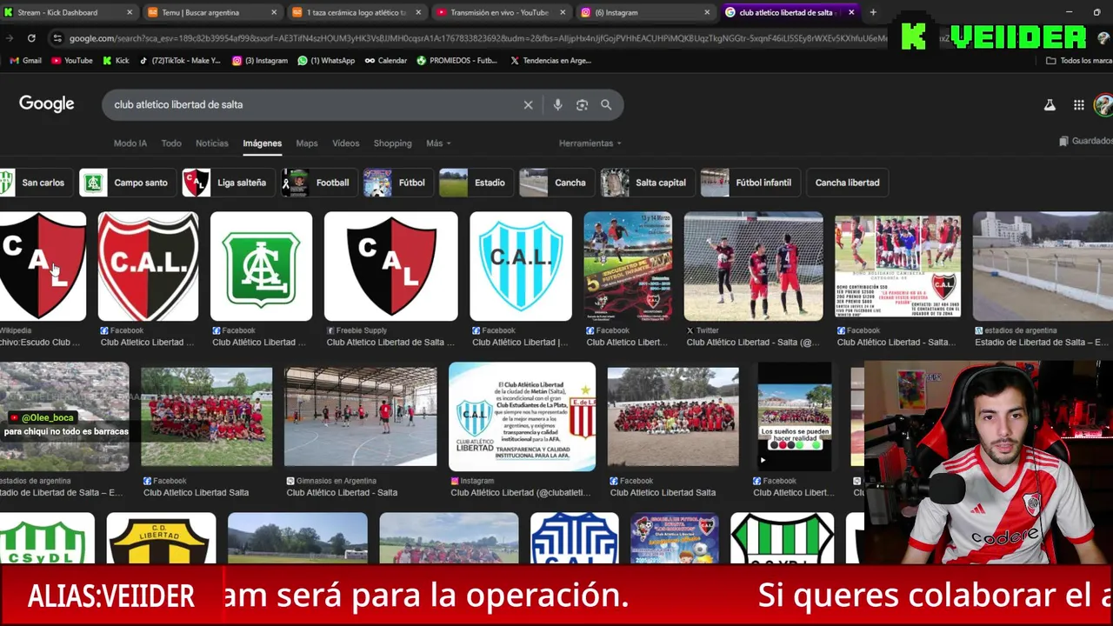
Task: Open the WhatsApp bookmark
Action: [326, 61]
